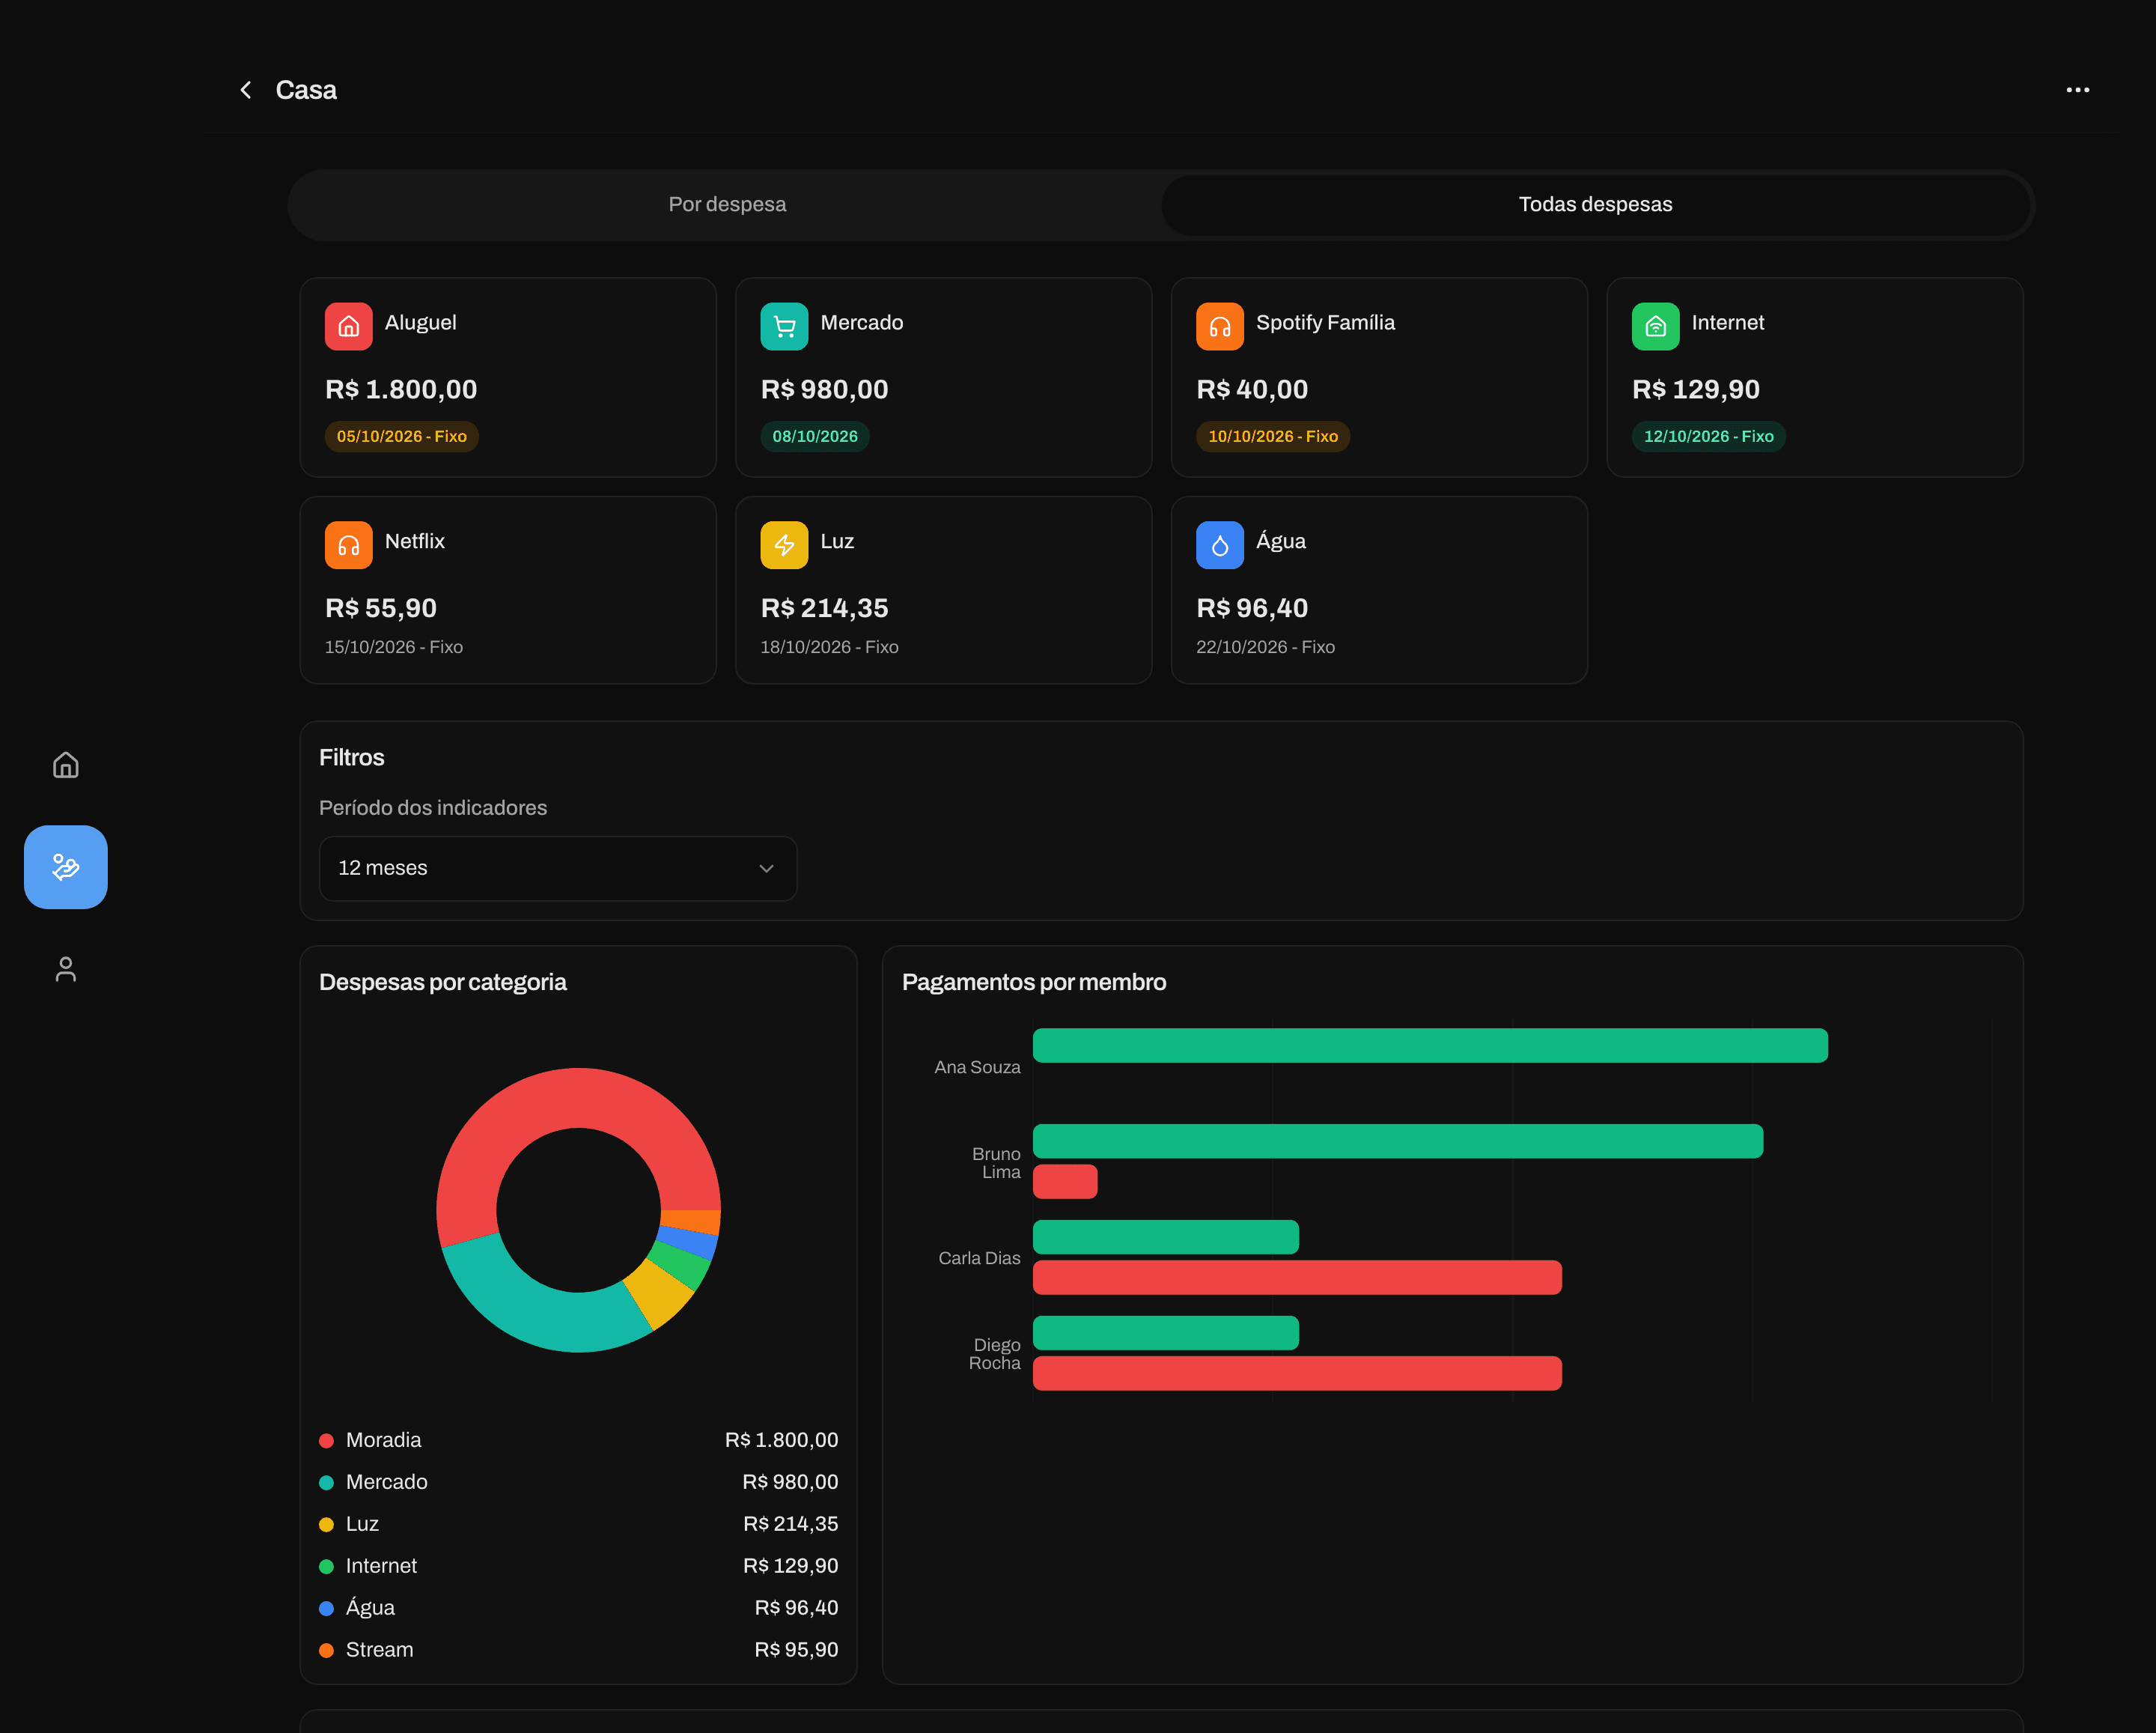Click the orange Stream legend dot
This screenshot has height=1733, width=2156.
[326, 1651]
